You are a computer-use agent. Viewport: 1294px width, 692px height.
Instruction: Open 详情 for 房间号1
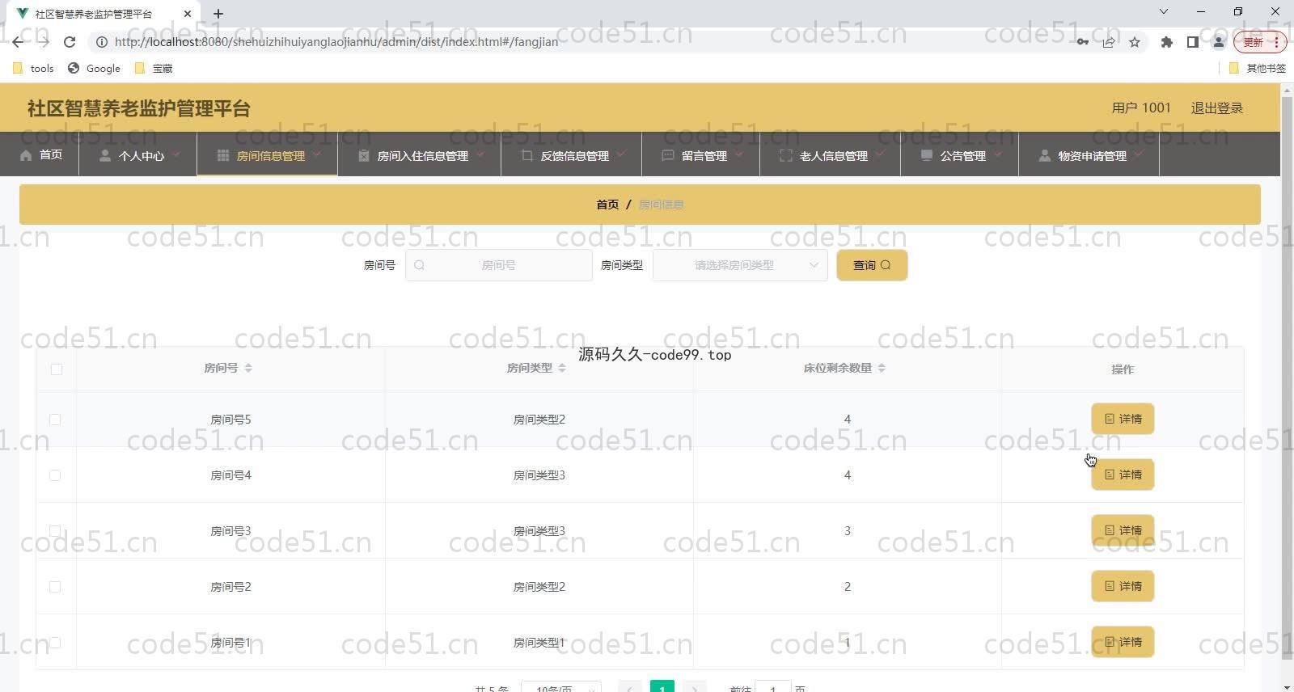(1123, 642)
